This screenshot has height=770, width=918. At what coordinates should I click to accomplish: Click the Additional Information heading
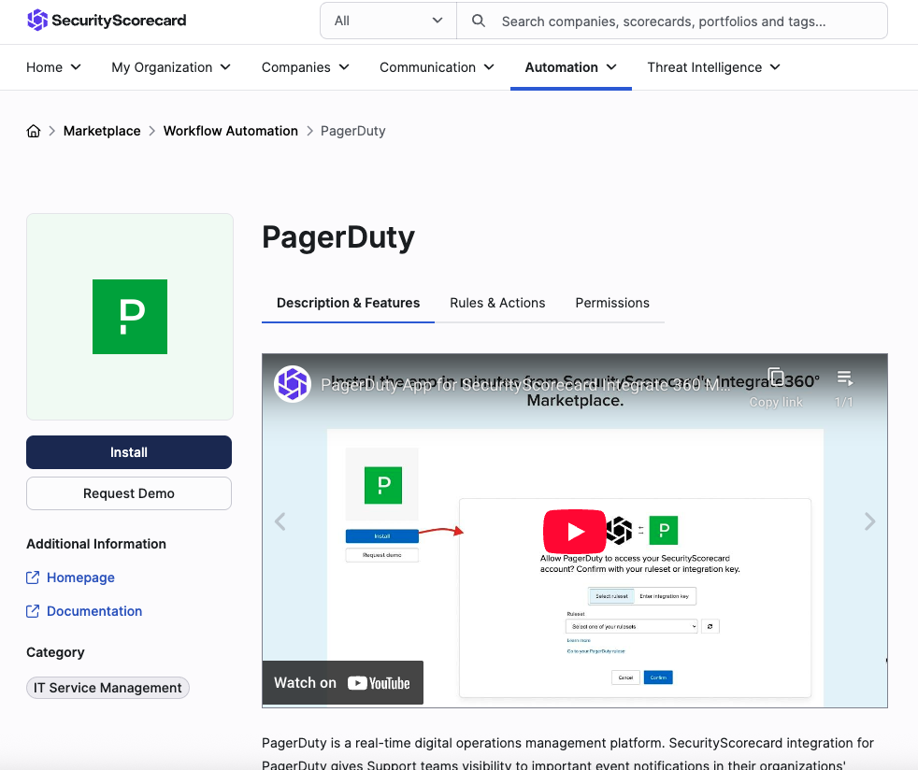pyautogui.click(x=96, y=544)
